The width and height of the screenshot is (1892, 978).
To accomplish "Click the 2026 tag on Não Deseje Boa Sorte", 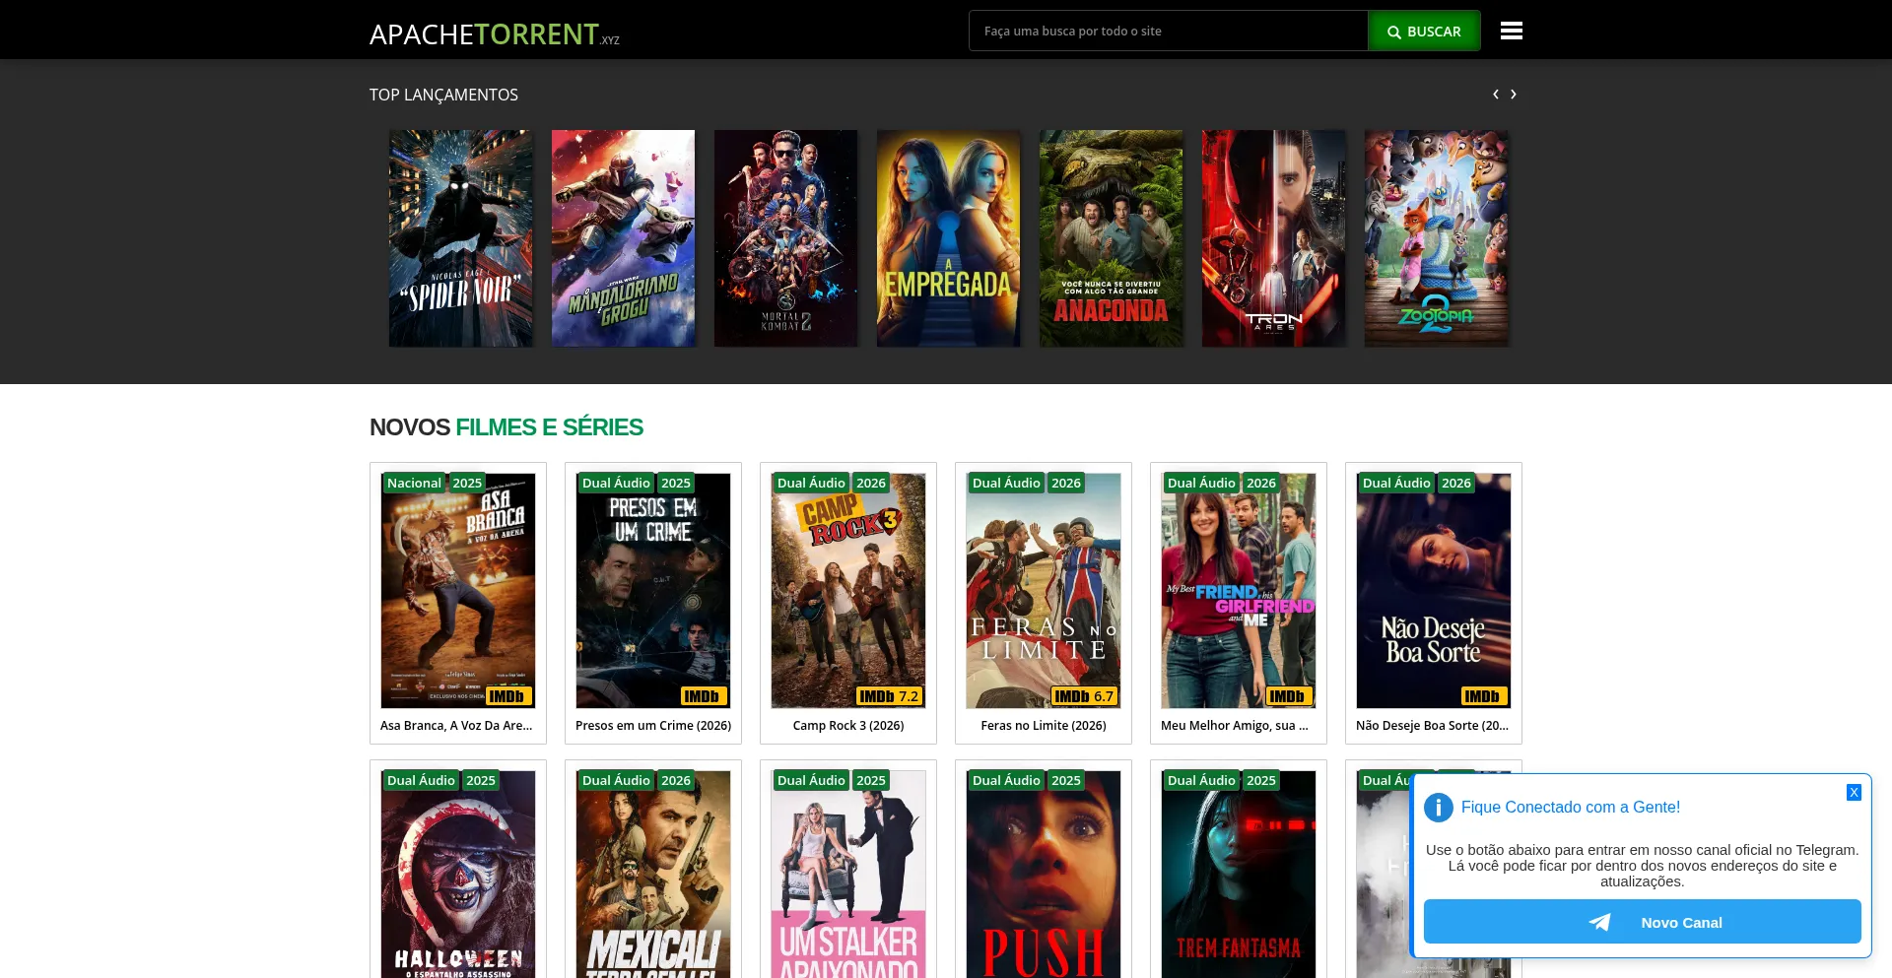I will [x=1456, y=484].
